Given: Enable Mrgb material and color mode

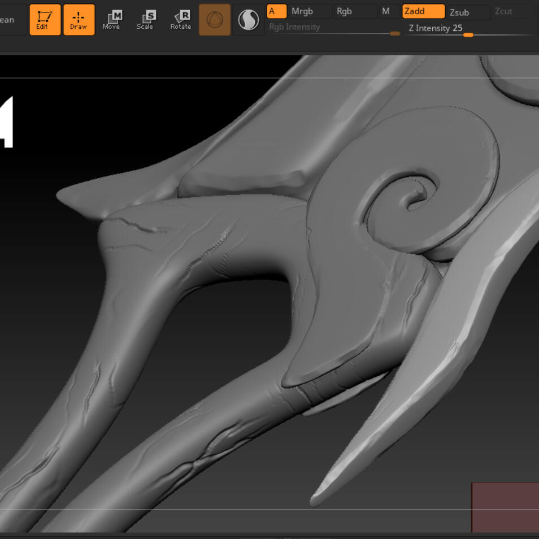Looking at the screenshot, I should (309, 11).
